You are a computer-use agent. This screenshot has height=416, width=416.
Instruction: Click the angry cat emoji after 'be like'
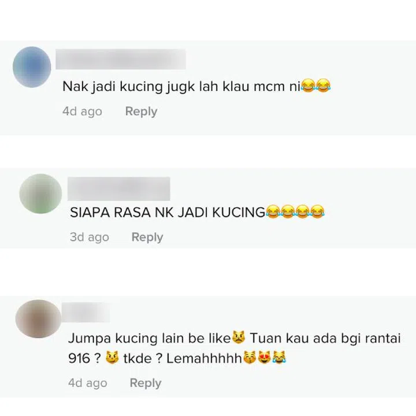click(239, 337)
